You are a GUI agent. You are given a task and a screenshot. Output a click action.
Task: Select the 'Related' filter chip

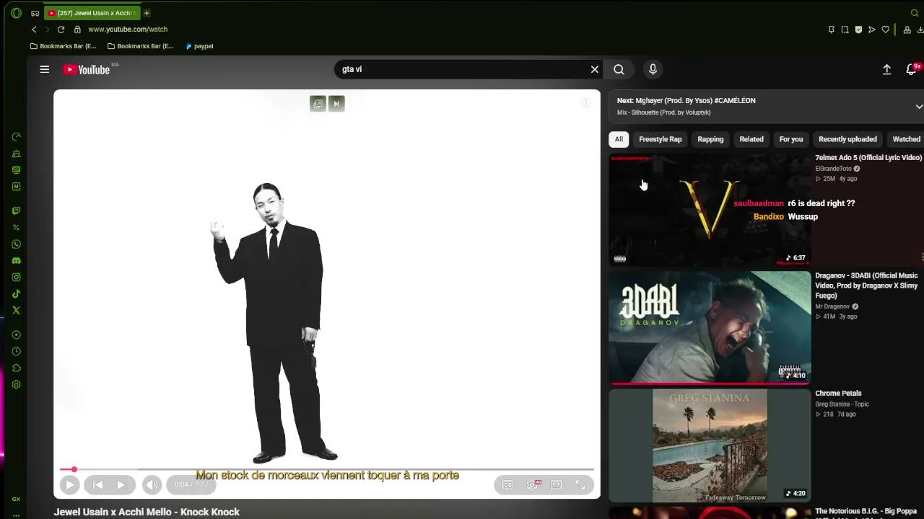coord(751,139)
